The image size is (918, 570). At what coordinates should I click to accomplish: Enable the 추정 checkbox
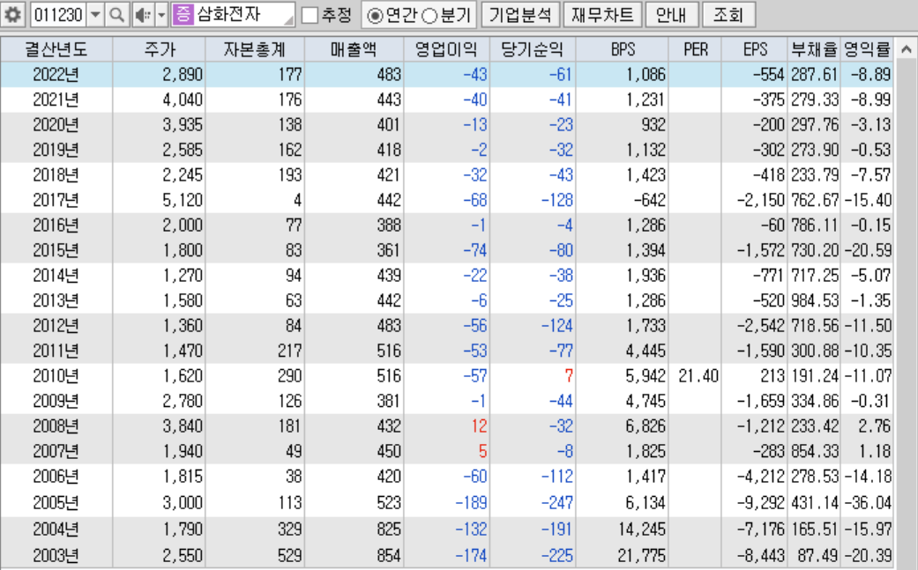(310, 15)
